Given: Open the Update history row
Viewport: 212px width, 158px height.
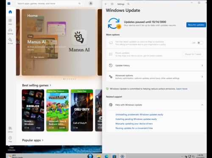Looking at the screenshot, I should tap(156, 65).
